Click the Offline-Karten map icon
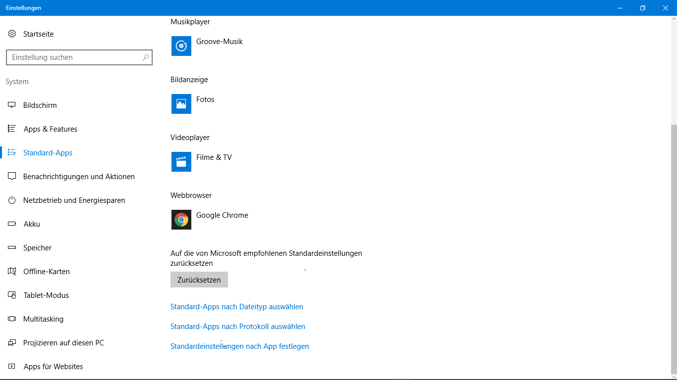677x380 pixels. 12,272
